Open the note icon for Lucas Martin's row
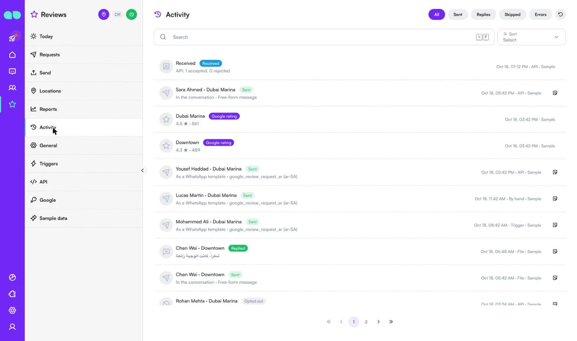Screen dimensions: 577x341 point(555,199)
